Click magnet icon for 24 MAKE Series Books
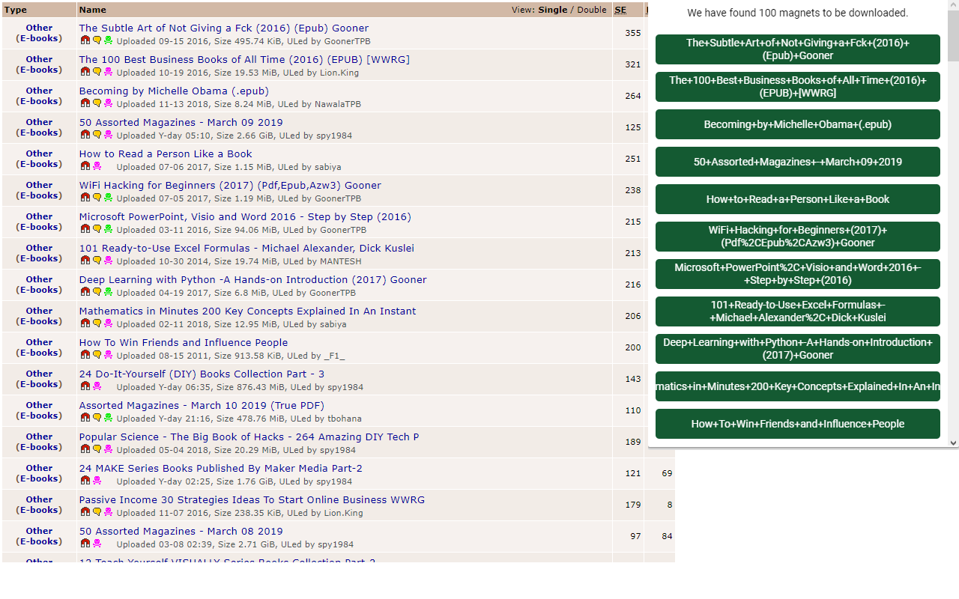This screenshot has width=959, height=599. [x=85, y=481]
